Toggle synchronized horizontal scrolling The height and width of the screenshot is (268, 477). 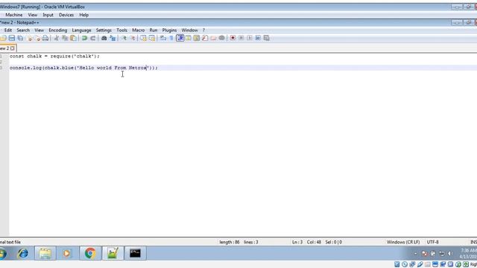coord(152,38)
